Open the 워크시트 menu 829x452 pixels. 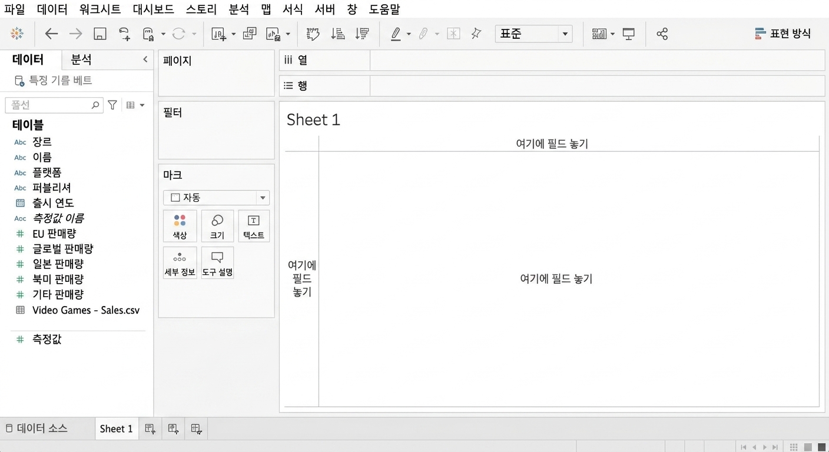point(100,9)
